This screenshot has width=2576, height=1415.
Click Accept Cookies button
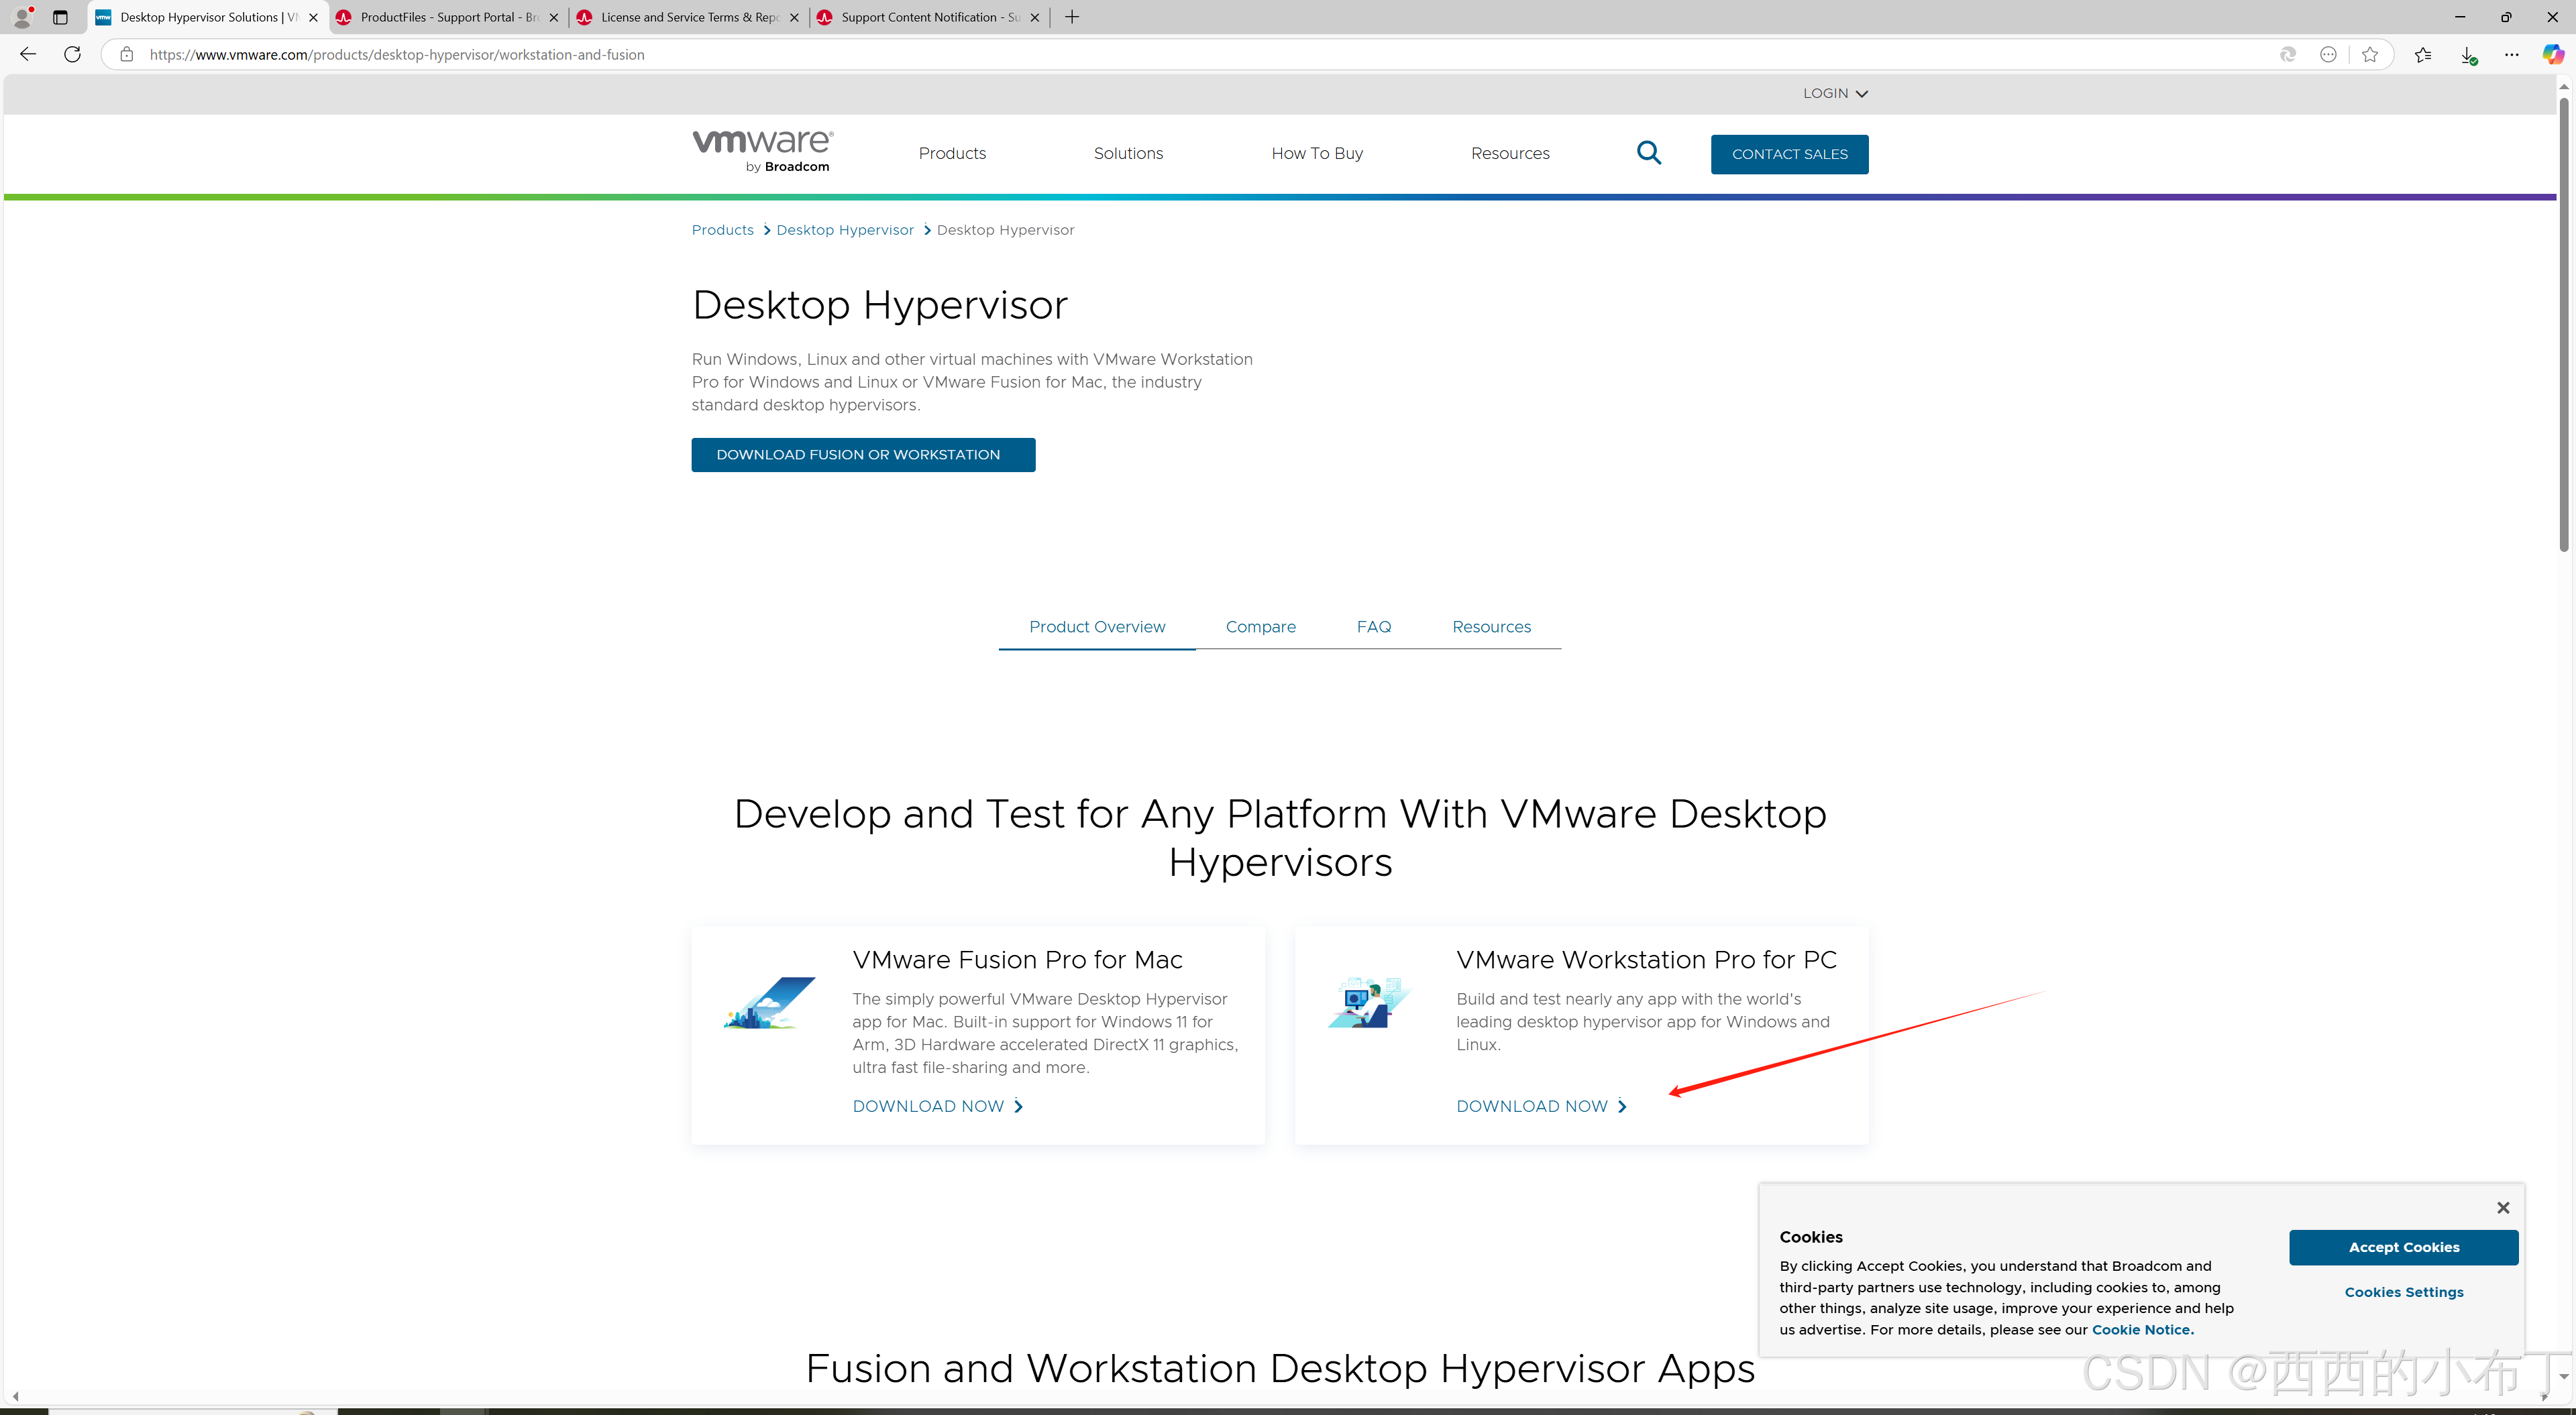2403,1246
